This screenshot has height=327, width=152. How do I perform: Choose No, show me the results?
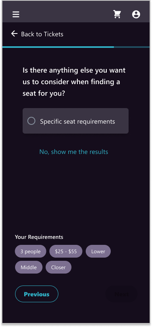(x=74, y=152)
